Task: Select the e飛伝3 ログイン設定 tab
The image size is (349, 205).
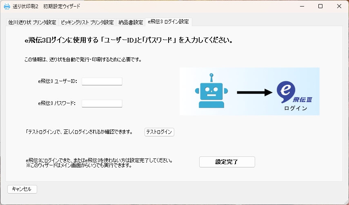Action: pos(169,22)
